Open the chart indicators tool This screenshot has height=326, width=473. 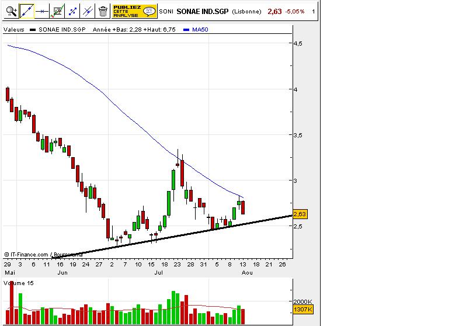coord(57,12)
